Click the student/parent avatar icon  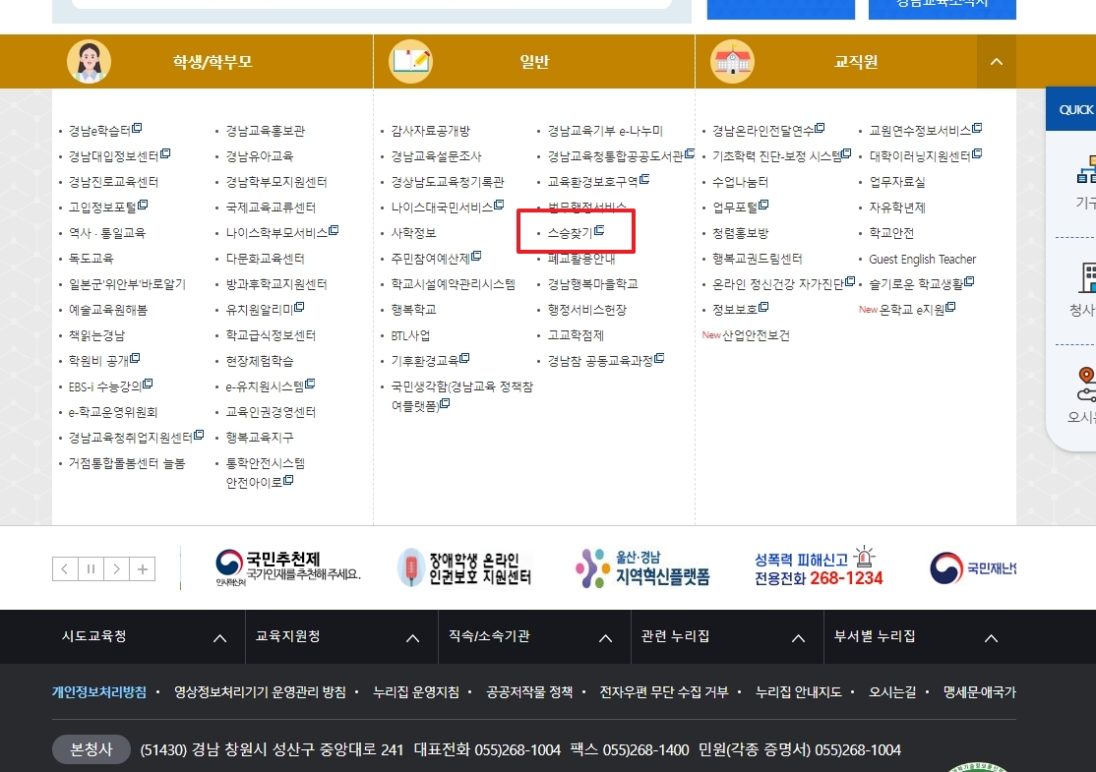coord(89,62)
